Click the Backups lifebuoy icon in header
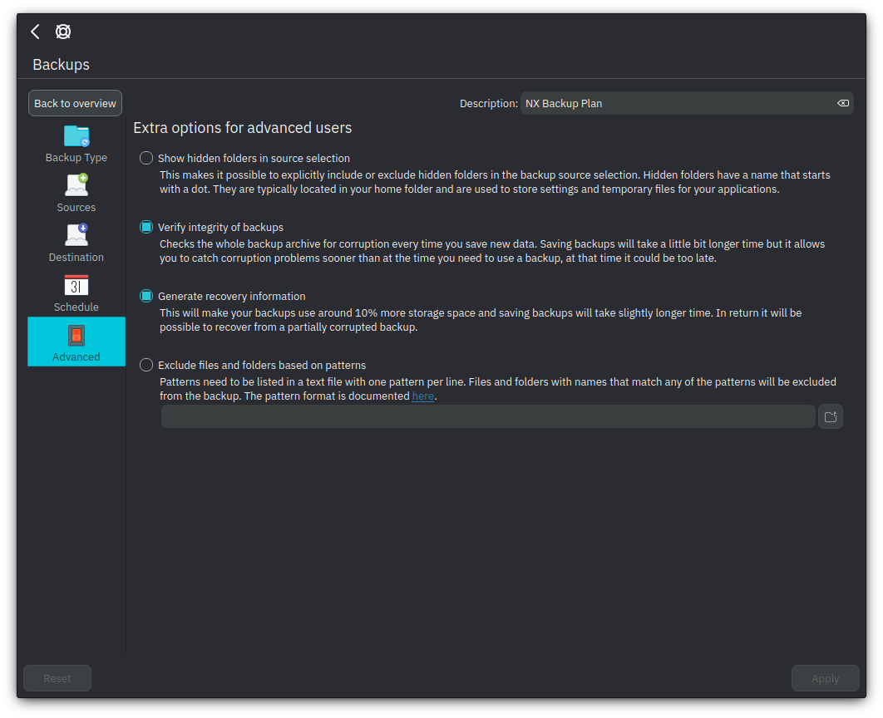 coord(63,32)
